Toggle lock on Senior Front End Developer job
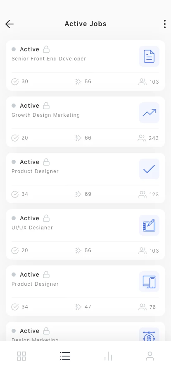The width and height of the screenshot is (171, 371). 46,49
